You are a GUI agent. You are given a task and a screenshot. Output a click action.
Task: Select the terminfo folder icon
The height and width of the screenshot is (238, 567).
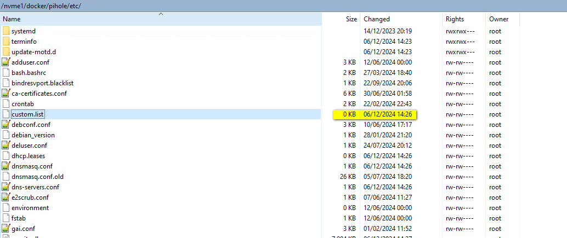point(6,42)
